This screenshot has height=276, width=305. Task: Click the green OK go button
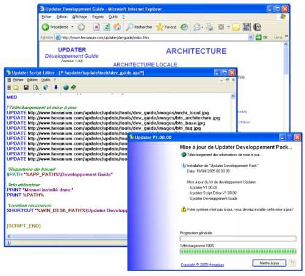click(262, 37)
